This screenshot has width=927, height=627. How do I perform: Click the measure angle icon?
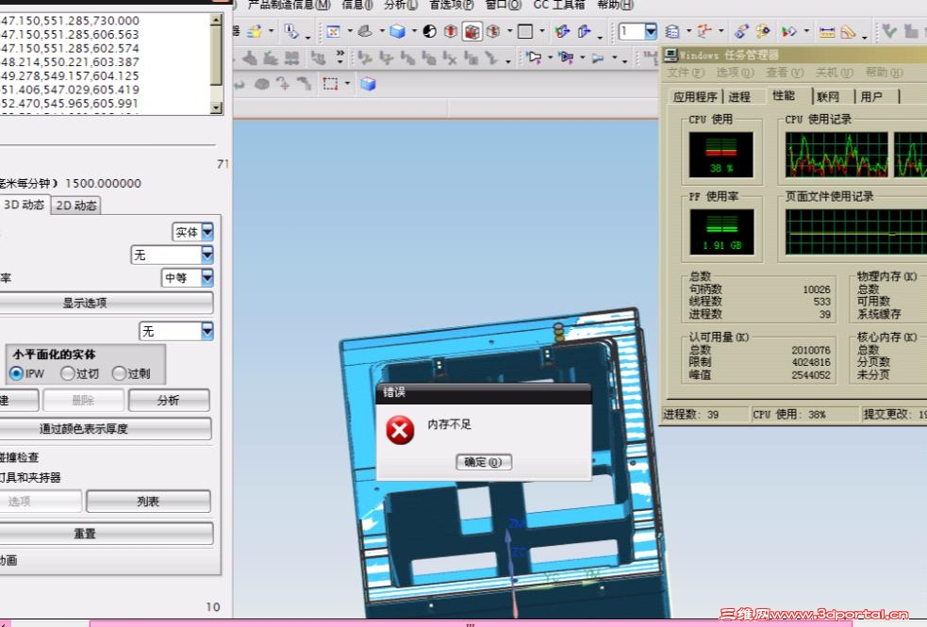click(x=849, y=31)
